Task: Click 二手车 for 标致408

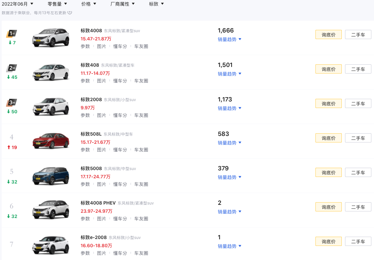Action: click(x=358, y=69)
